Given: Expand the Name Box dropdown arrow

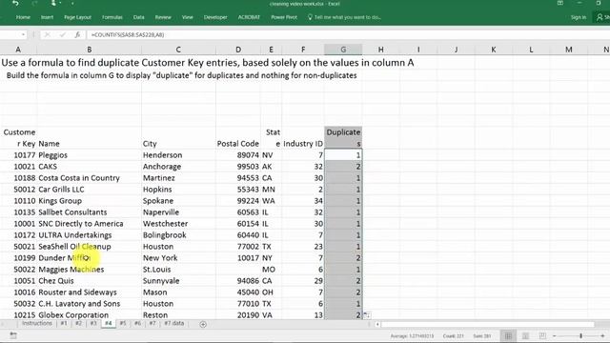Looking at the screenshot, I should click(23, 34).
